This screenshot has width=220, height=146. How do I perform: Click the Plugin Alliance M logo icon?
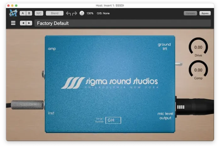[x=13, y=13]
